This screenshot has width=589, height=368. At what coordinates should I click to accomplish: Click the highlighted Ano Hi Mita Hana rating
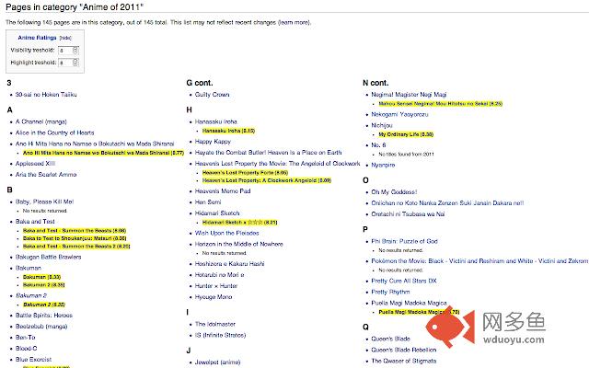click(103, 153)
